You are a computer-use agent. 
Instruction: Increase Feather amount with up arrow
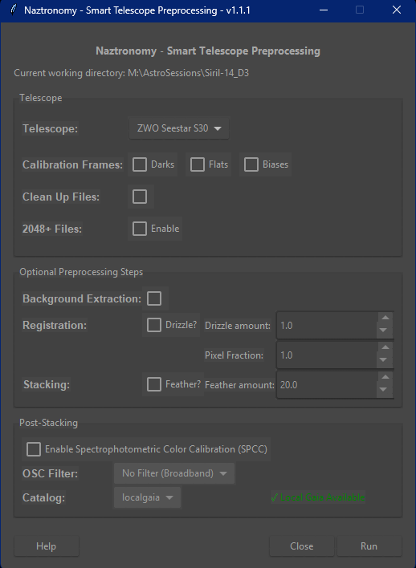pos(385,377)
